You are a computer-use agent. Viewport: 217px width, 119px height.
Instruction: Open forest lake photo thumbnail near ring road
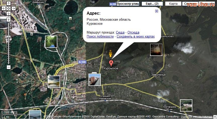51,42
